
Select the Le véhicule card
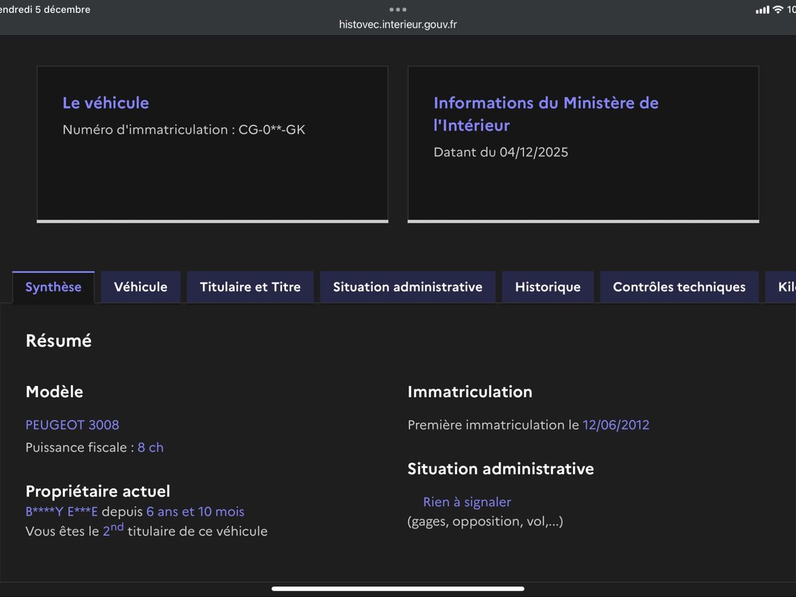click(x=212, y=143)
